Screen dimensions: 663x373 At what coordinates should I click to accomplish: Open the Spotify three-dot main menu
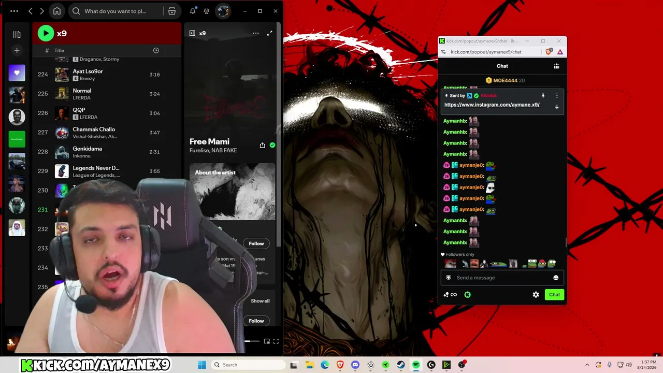pyautogui.click(x=14, y=11)
